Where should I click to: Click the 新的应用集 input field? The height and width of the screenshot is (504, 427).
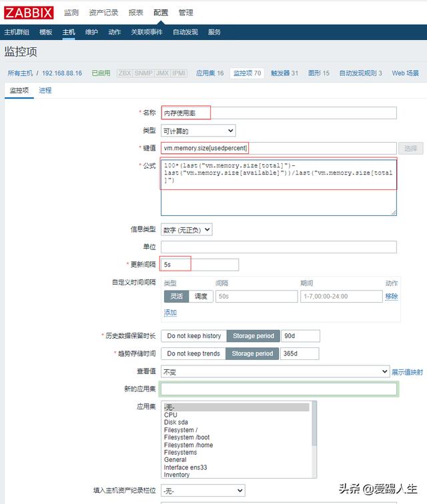(279, 389)
